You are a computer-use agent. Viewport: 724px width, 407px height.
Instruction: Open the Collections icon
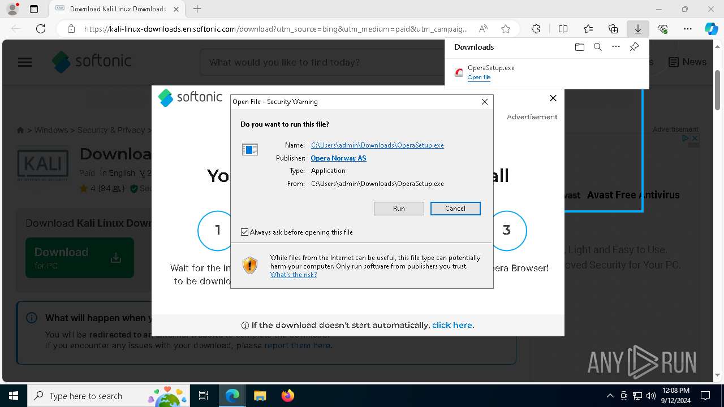click(x=613, y=29)
